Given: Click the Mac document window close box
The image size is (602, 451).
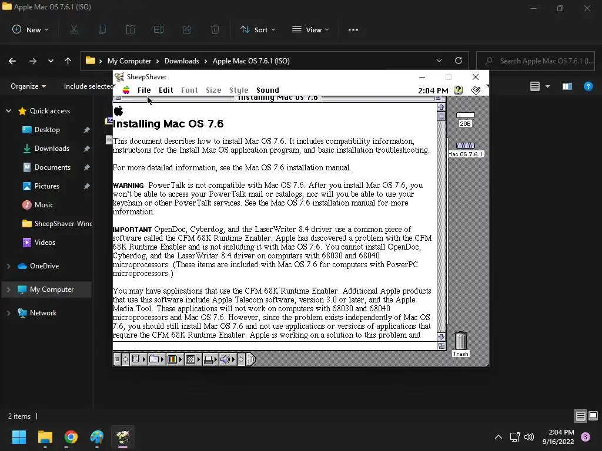Looking at the screenshot, I should 118,98.
